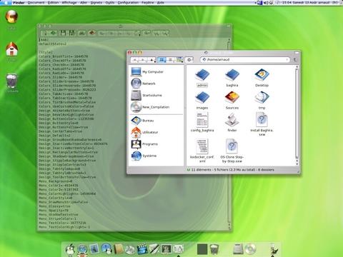
Task: Select the tmp folder
Action: tap(262, 101)
